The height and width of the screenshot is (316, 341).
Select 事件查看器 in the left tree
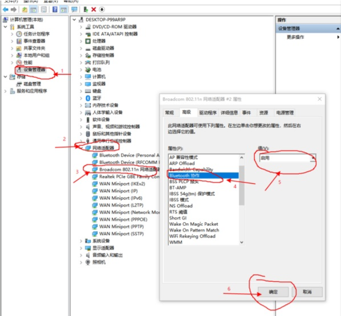pyautogui.click(x=34, y=41)
